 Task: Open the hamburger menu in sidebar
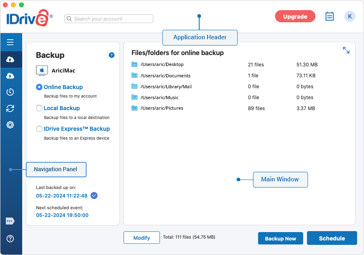10,42
